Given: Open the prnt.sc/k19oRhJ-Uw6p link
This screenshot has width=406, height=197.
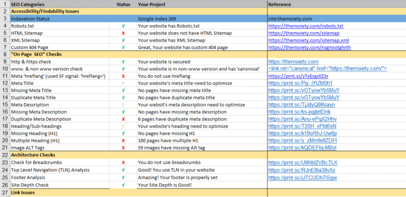Looking at the screenshot, I should click(x=302, y=133).
